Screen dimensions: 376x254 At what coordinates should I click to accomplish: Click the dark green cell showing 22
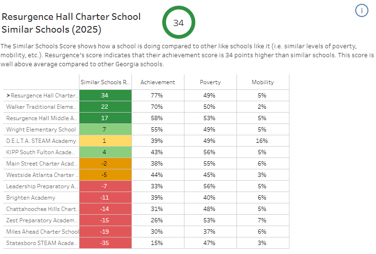pyautogui.click(x=105, y=107)
